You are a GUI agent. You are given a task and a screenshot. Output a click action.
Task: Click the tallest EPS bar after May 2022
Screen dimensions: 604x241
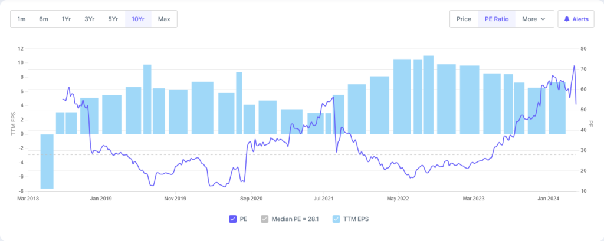coord(428,94)
